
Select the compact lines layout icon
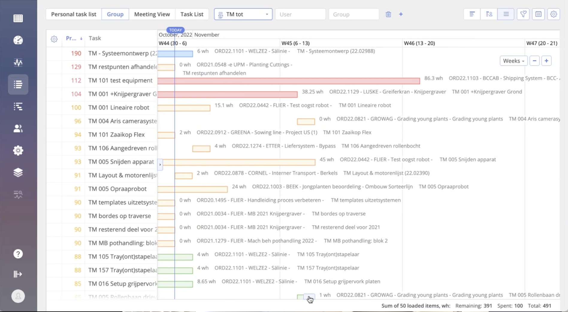(x=506, y=14)
